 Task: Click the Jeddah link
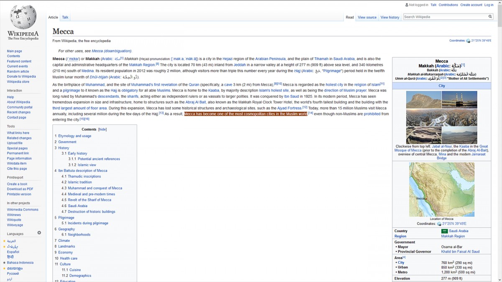240,65
